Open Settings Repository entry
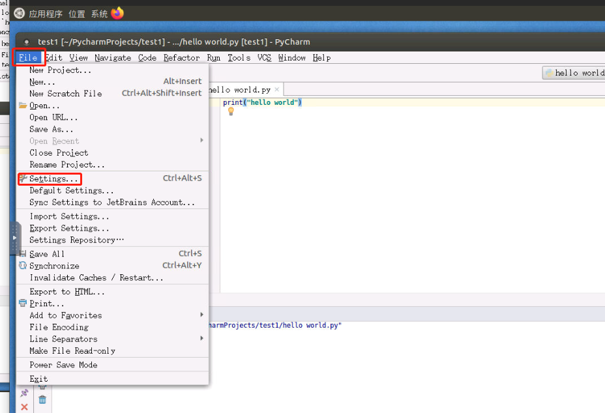 click(113, 240)
